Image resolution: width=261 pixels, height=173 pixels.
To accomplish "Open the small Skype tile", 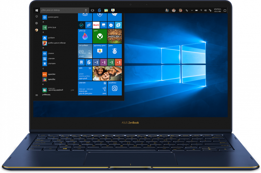I will click(x=118, y=25).
